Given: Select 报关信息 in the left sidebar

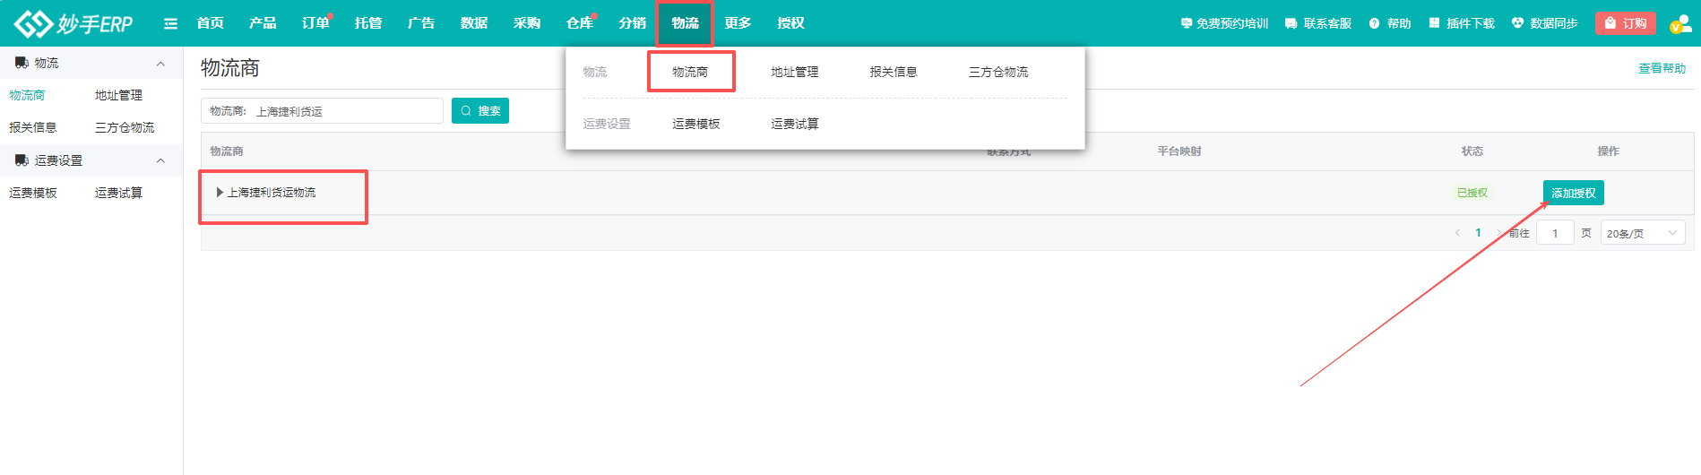Looking at the screenshot, I should (x=33, y=127).
